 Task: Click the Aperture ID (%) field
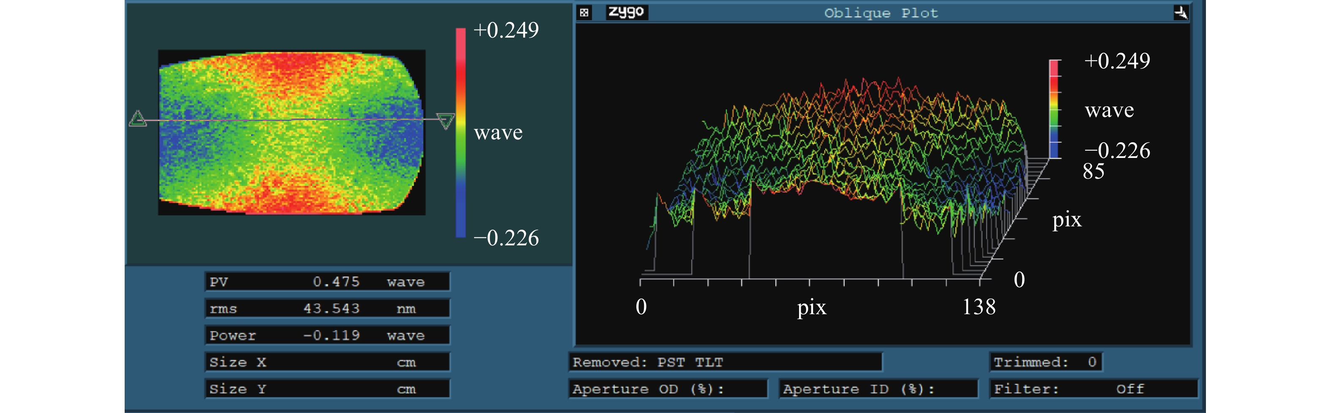point(878,389)
